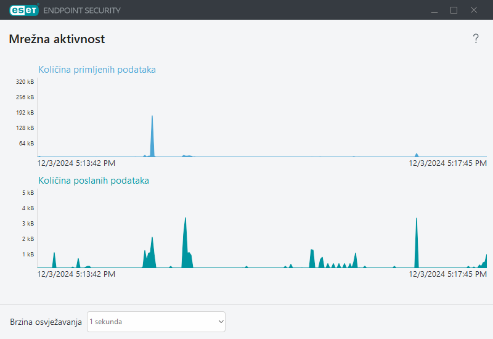Click the ESET logo in title bar
This screenshot has width=493, height=339.
pos(23,10)
